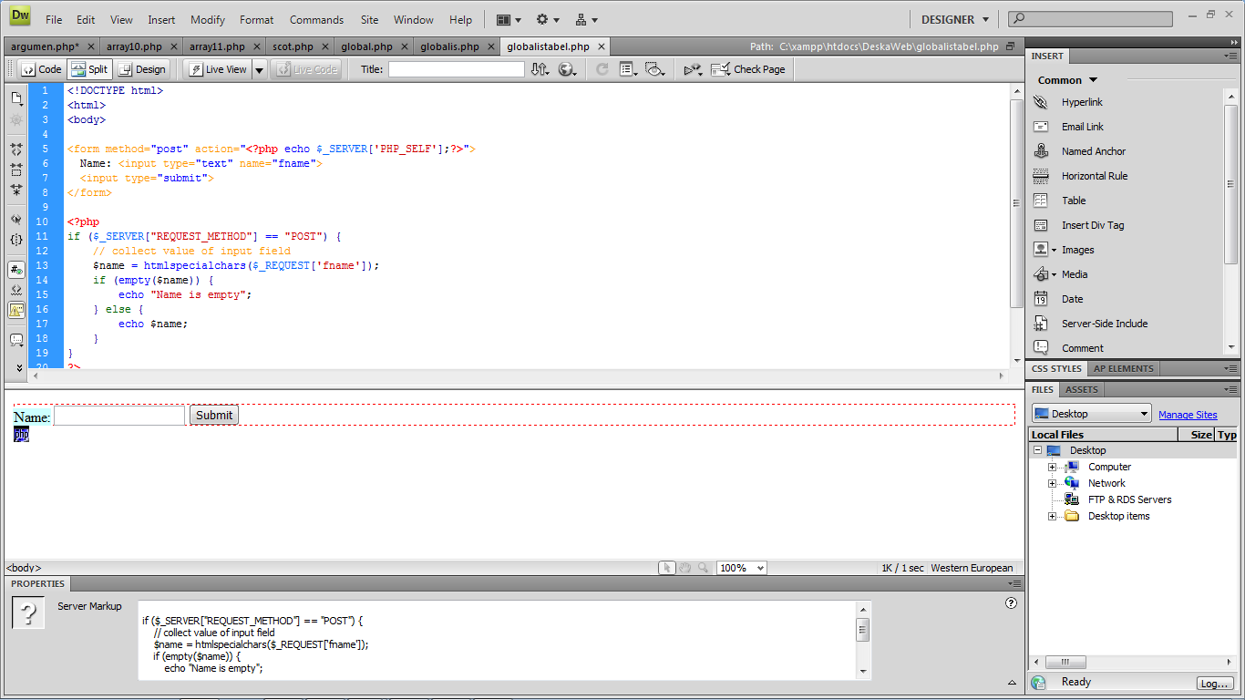The image size is (1245, 700).
Task: Insert Comment from Insert panel
Action: click(1082, 348)
